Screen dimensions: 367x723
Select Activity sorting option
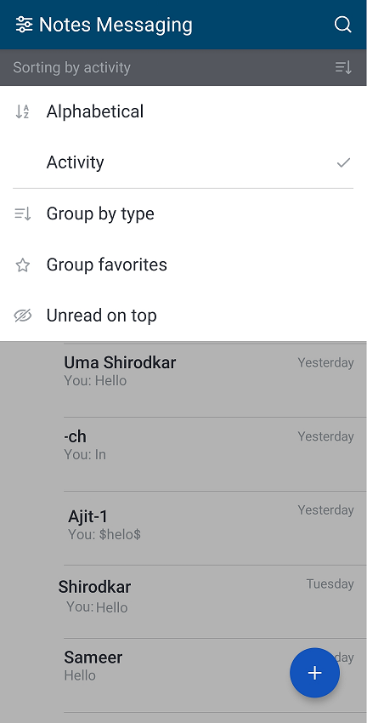point(183,162)
